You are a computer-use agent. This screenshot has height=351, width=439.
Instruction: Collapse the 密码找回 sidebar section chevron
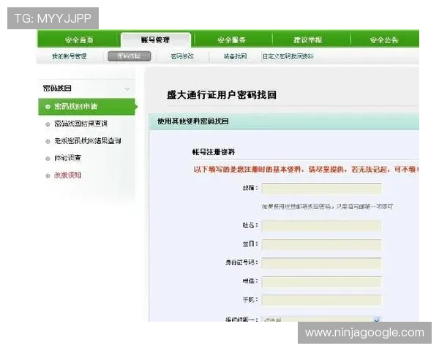pos(127,88)
